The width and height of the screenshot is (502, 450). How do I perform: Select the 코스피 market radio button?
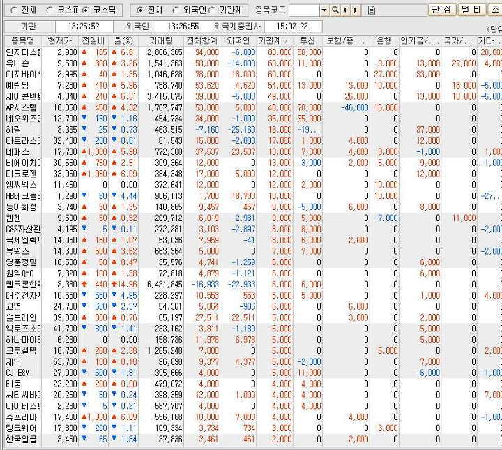49,10
